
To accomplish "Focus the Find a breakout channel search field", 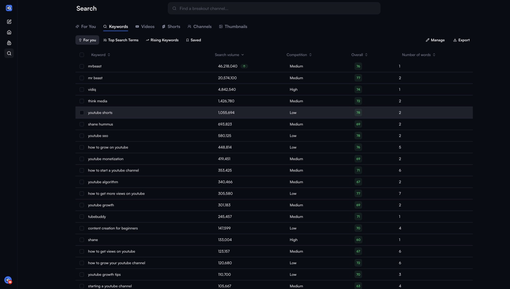I will (x=274, y=8).
